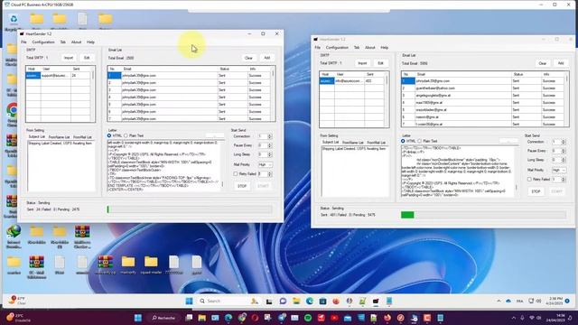Open Mail Priority dropdown in right HeartSender window
The height and width of the screenshot is (325, 578).
559,170
